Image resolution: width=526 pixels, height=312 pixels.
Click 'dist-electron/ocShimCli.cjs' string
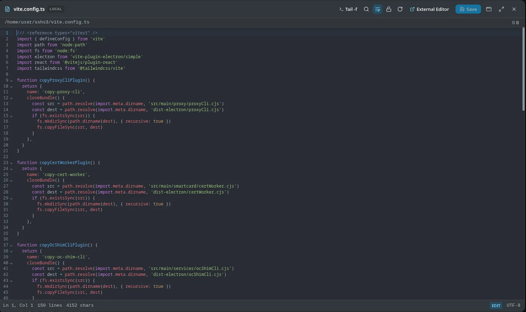(187, 274)
